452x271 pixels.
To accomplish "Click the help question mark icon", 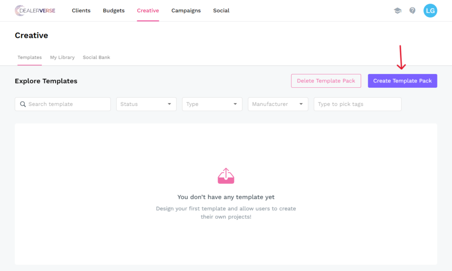I will (x=412, y=11).
